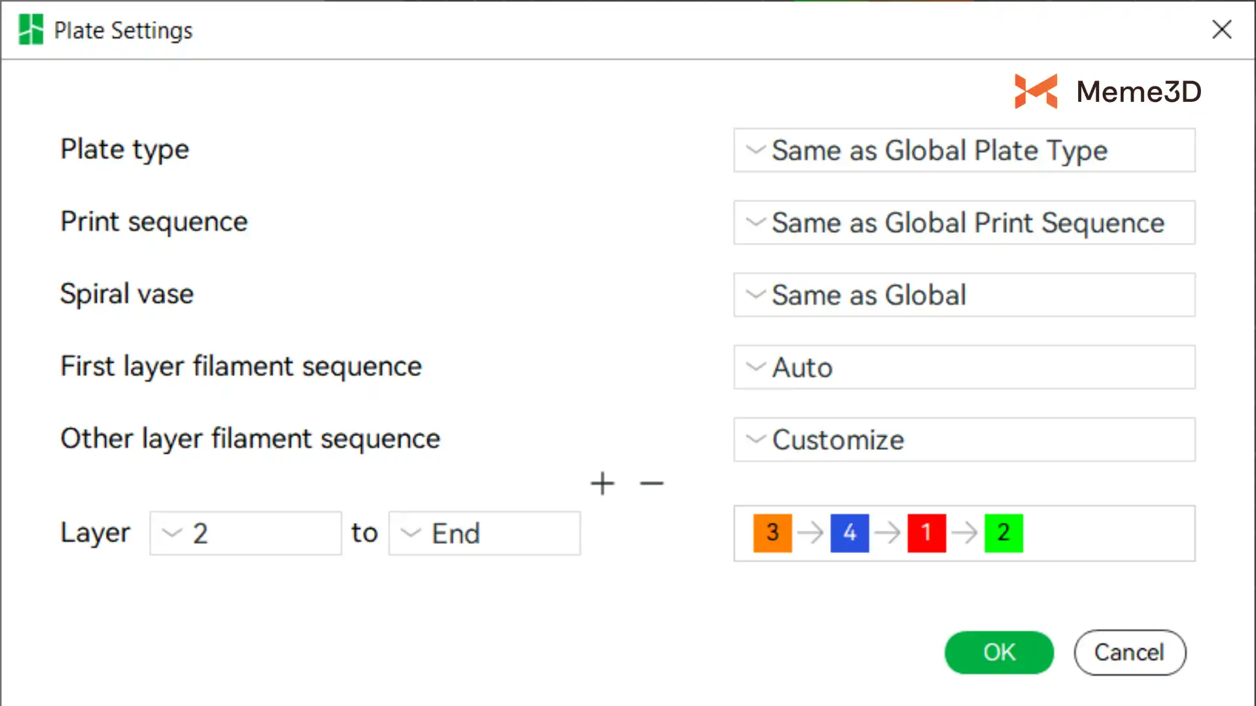Open the Spiral vase dropdown
Viewport: 1256px width, 706px height.
coord(964,295)
